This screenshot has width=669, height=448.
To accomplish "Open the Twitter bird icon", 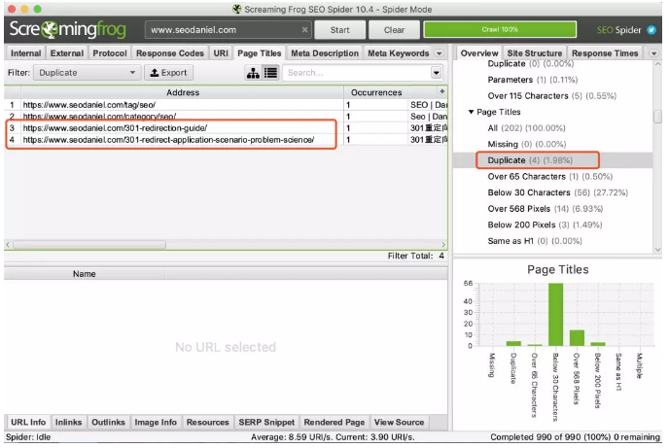I will click(651, 30).
